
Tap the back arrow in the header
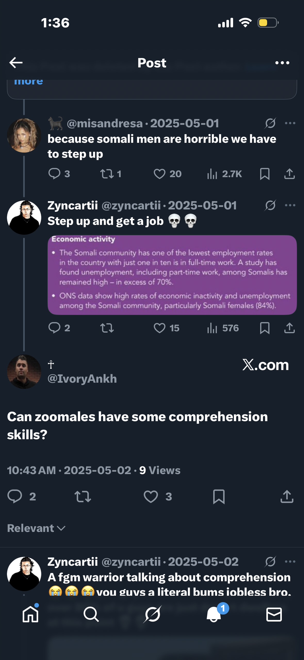(x=16, y=62)
